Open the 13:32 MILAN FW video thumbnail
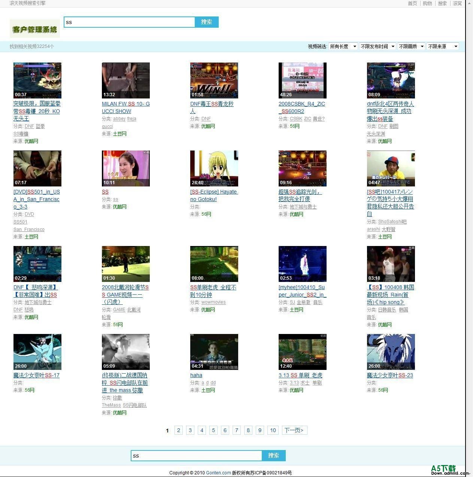The width and height of the screenshot is (473, 477). click(x=125, y=80)
